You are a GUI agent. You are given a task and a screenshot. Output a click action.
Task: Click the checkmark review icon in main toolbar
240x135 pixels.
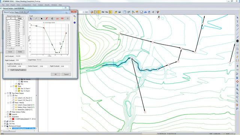click(142, 12)
